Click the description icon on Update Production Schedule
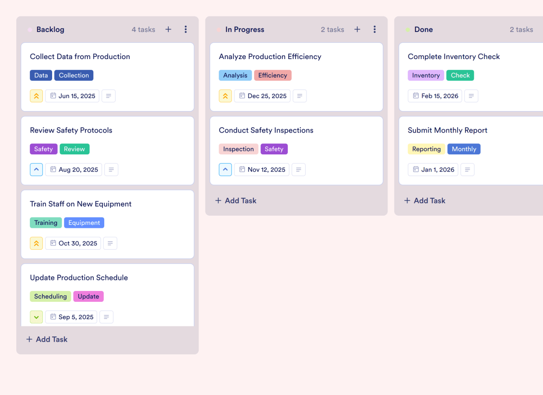Screen dimensions: 543x395 pyautogui.click(x=106, y=317)
